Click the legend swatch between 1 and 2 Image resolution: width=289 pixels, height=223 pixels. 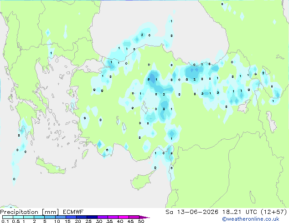(29, 217)
